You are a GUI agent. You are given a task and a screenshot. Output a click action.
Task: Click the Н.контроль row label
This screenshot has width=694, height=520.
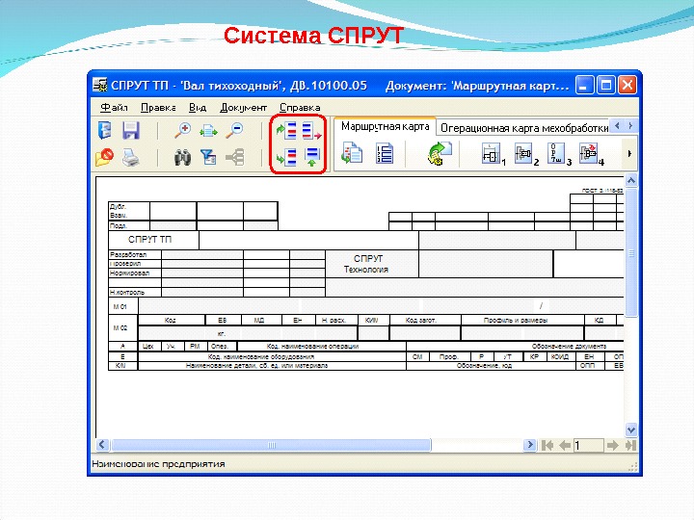[x=135, y=293]
